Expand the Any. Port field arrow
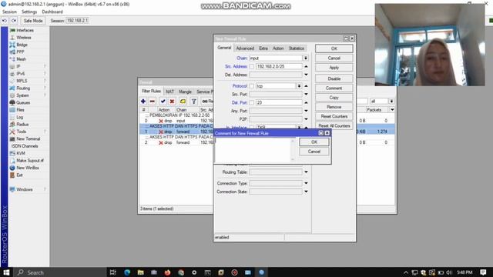 (306, 111)
